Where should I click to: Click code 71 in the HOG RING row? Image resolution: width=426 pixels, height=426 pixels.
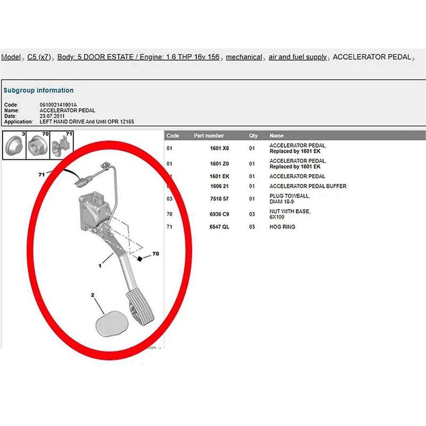tap(169, 227)
